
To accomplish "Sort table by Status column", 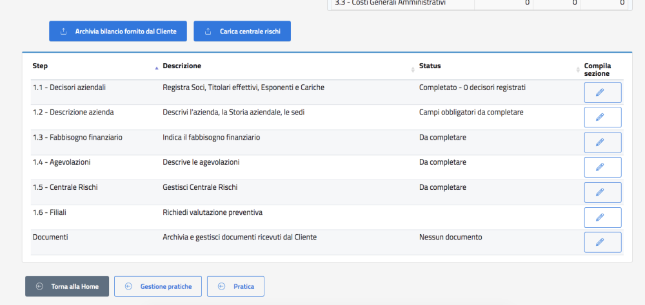I will click(x=578, y=69).
